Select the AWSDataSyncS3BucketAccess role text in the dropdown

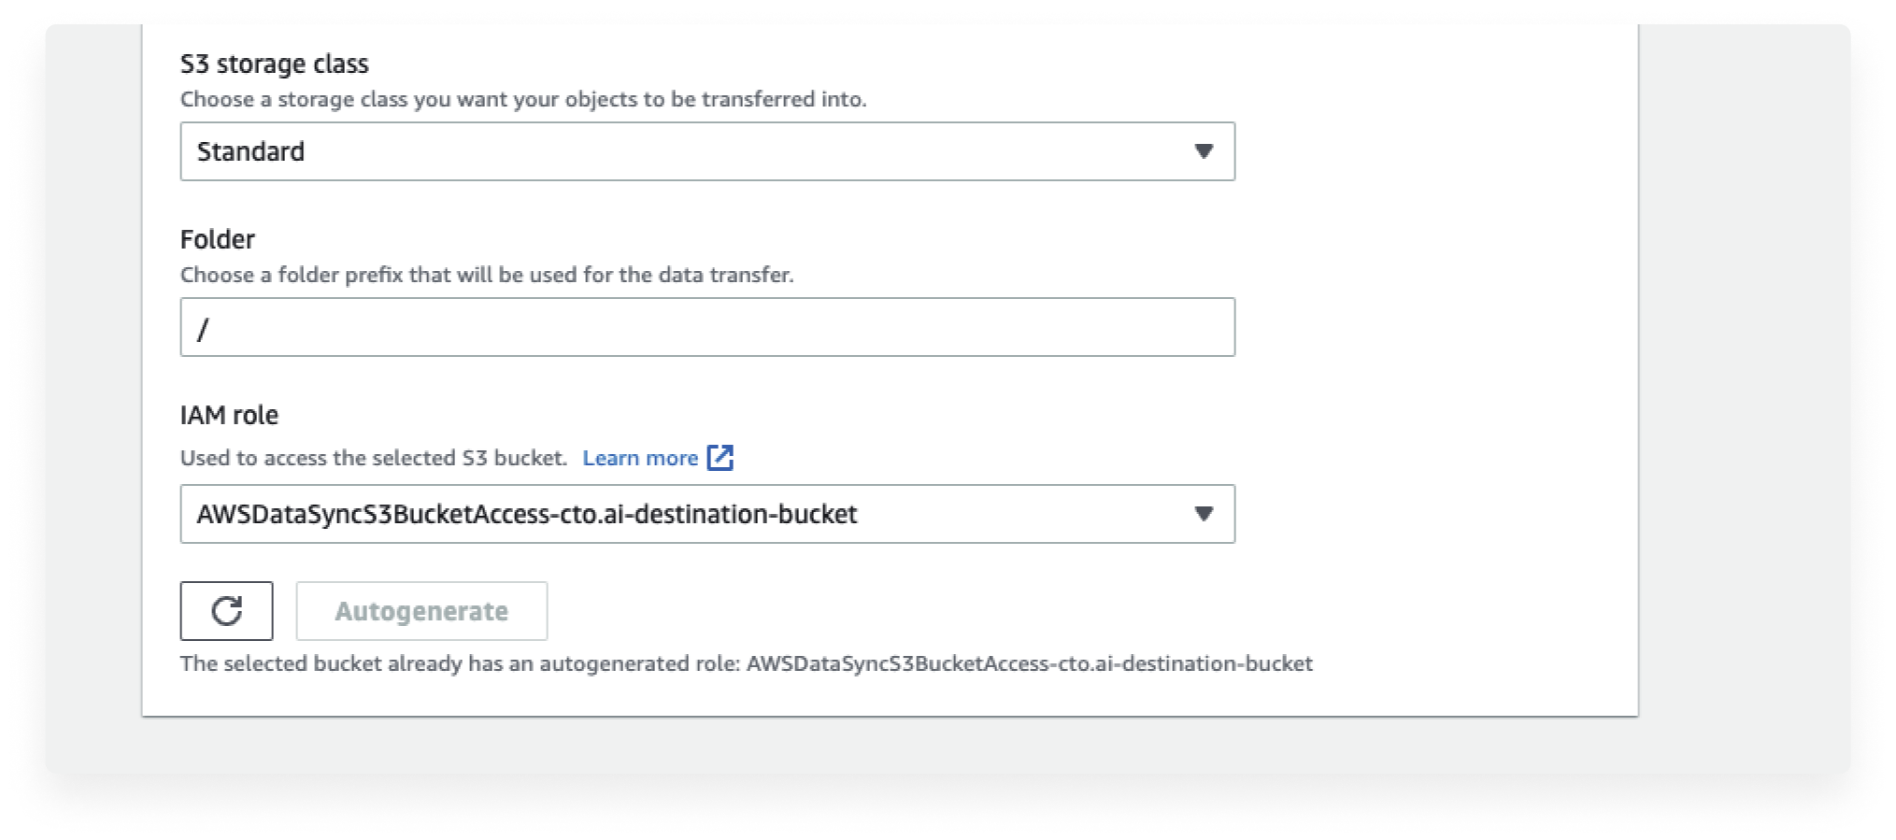(x=527, y=514)
